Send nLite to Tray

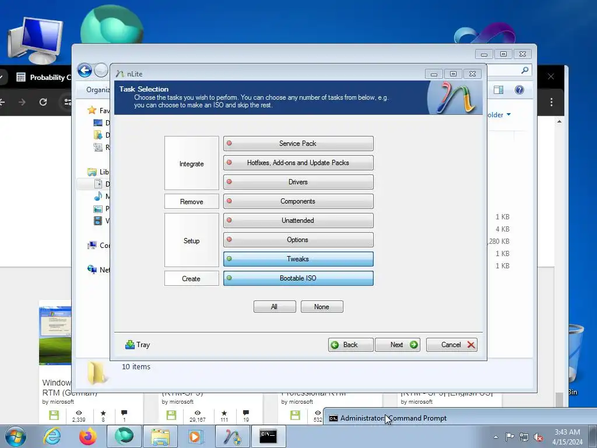[138, 345]
